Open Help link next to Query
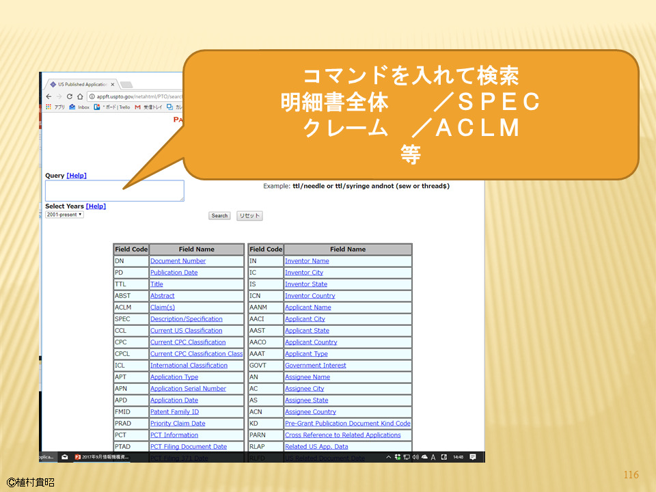 point(77,176)
